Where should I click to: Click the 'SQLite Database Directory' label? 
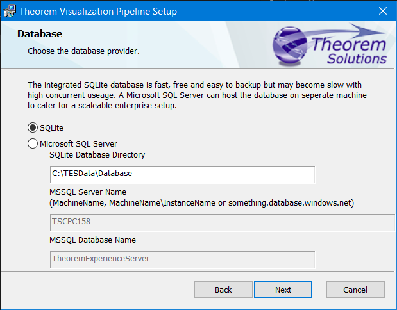click(x=97, y=155)
